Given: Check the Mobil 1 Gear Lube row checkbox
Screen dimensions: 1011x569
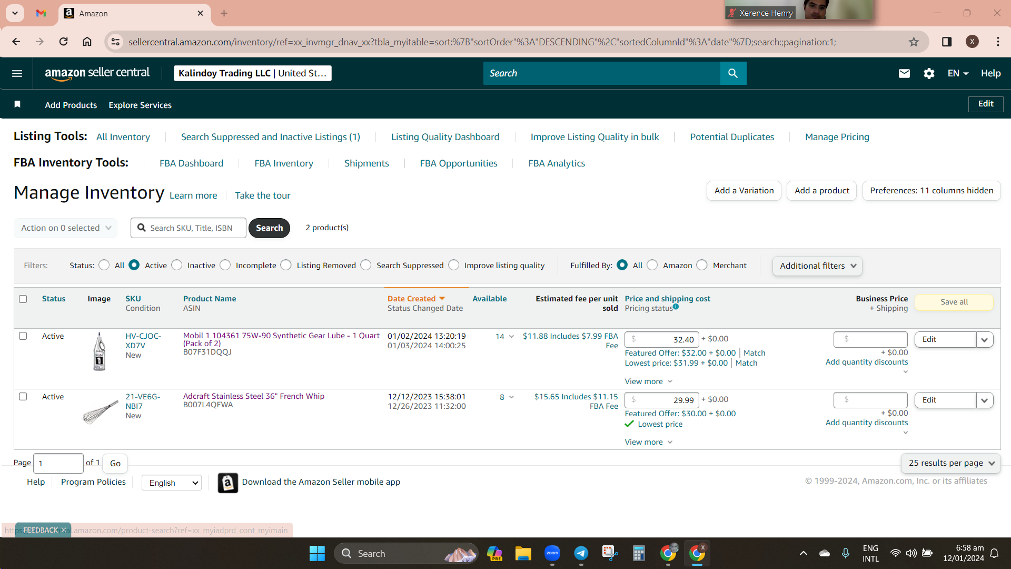Looking at the screenshot, I should point(23,336).
